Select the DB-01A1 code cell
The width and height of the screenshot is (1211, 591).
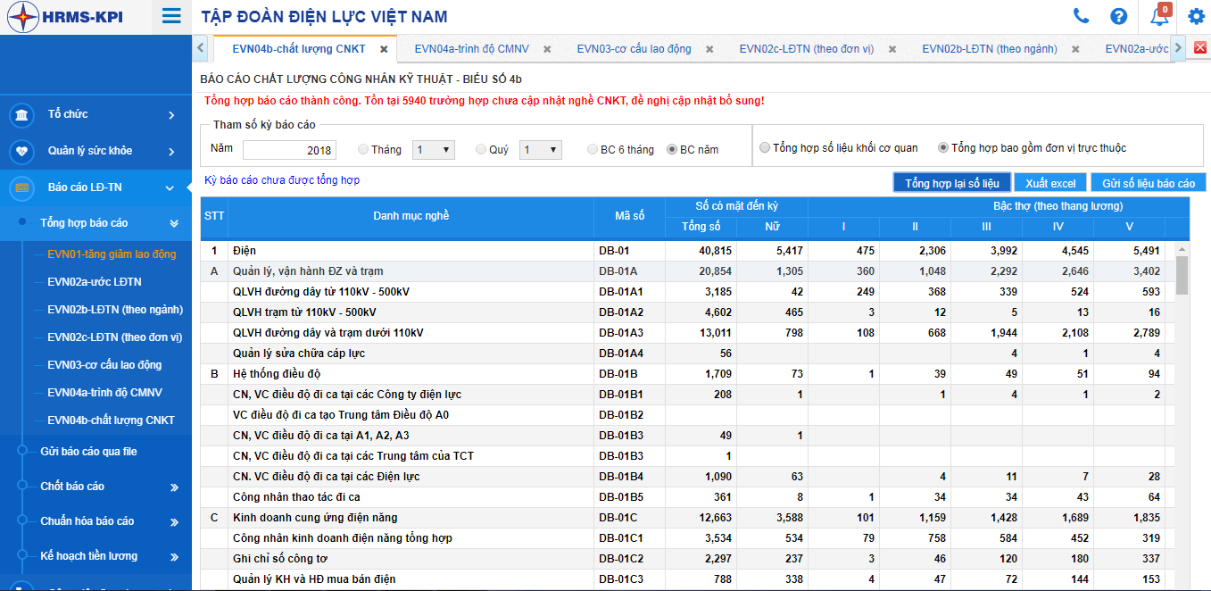click(629, 292)
